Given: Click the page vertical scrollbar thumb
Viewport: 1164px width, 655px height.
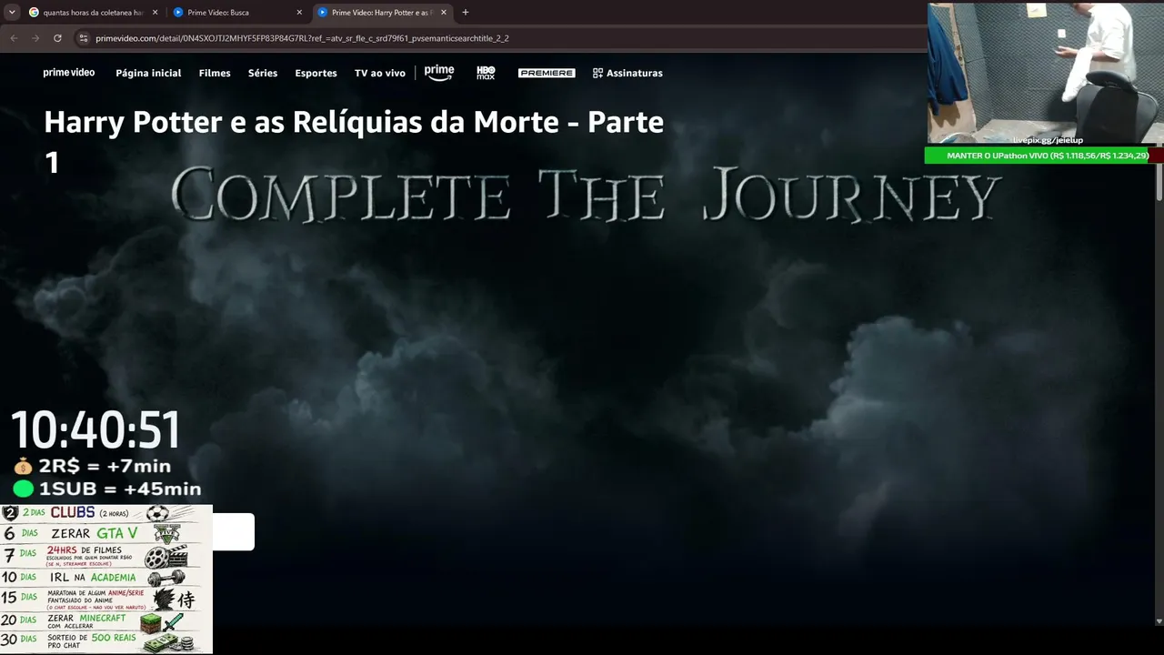Looking at the screenshot, I should (x=1159, y=181).
